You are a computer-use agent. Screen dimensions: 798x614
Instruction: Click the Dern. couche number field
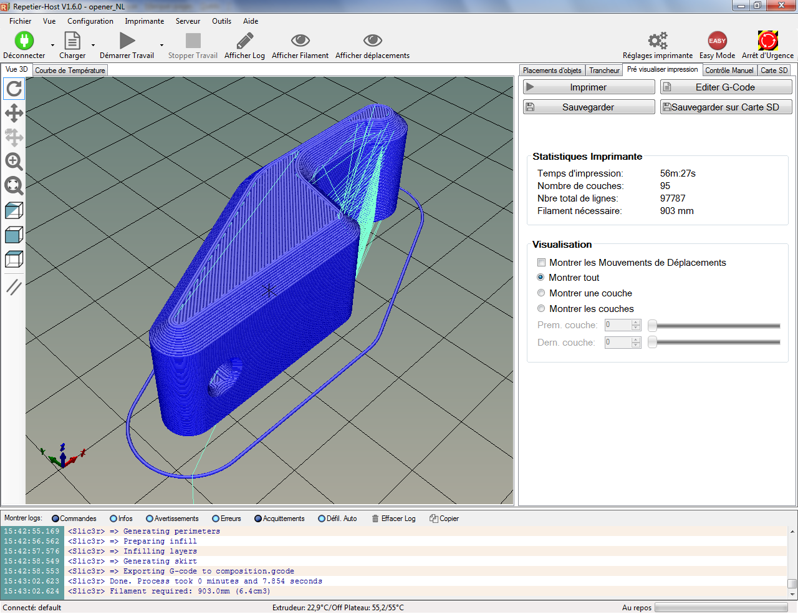(x=622, y=343)
